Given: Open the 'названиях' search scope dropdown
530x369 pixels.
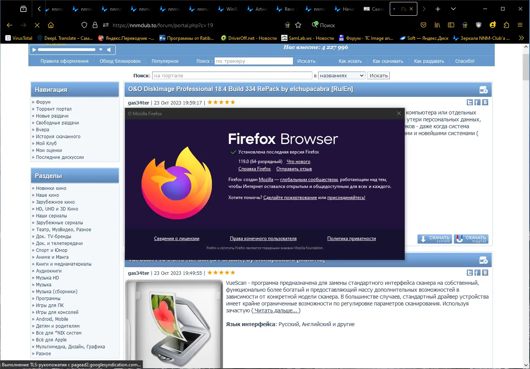Looking at the screenshot, I should point(341,76).
